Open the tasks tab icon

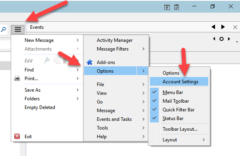pos(177,7)
